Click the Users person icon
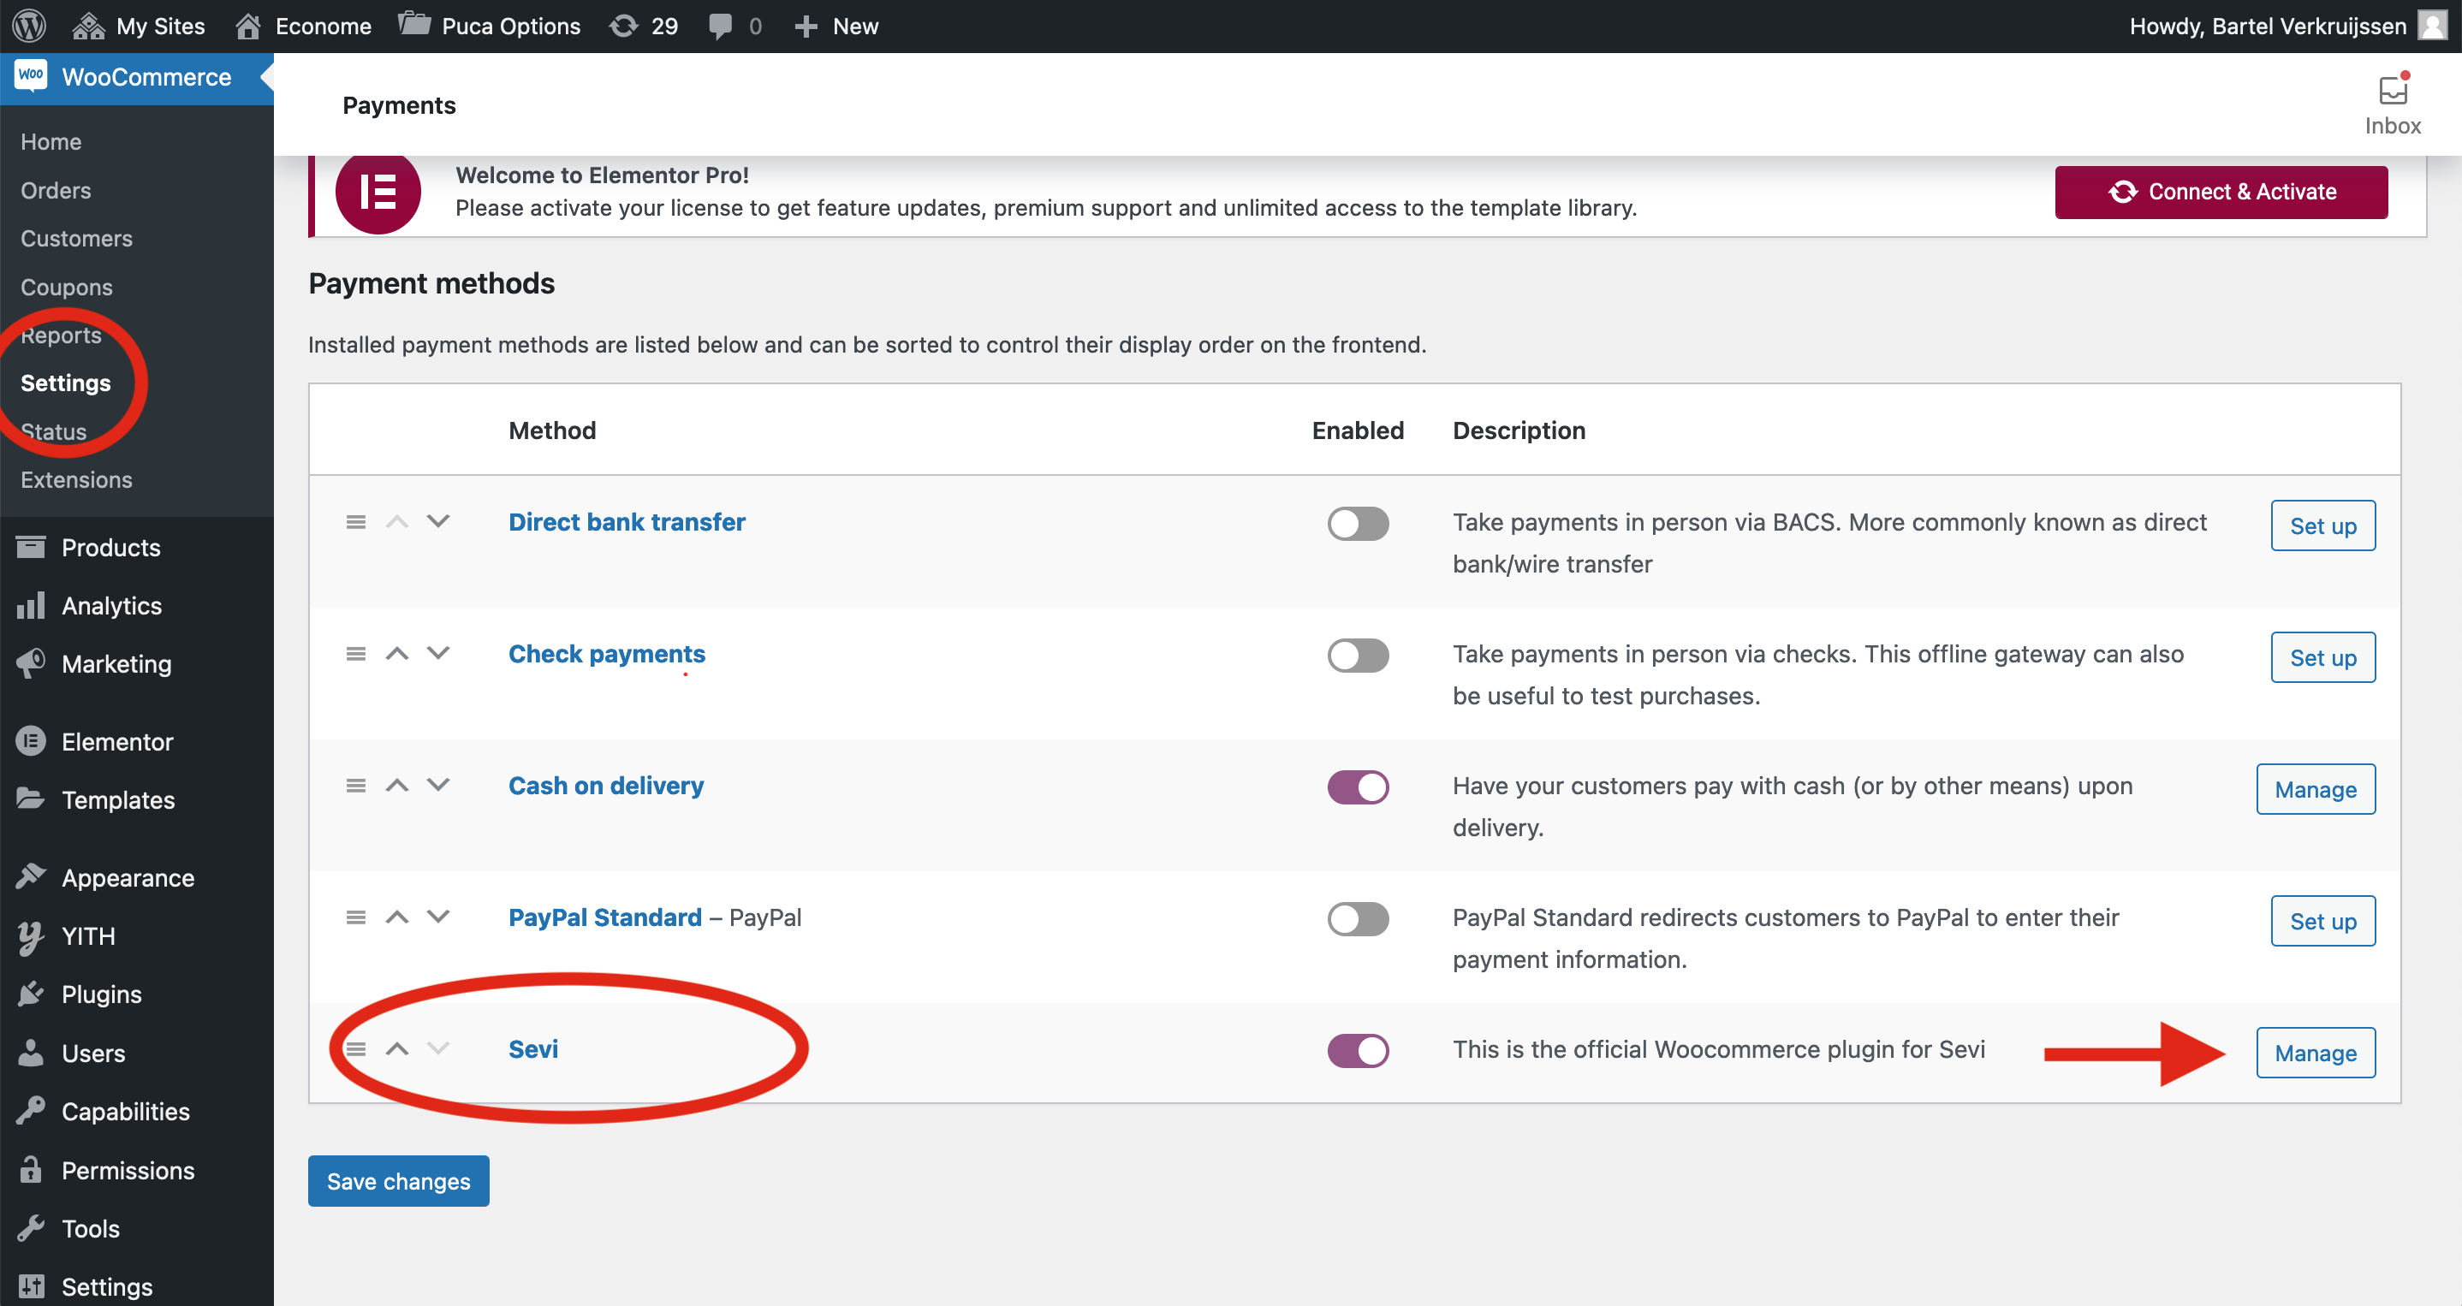Screen dimensions: 2462x1306 coord(31,1053)
